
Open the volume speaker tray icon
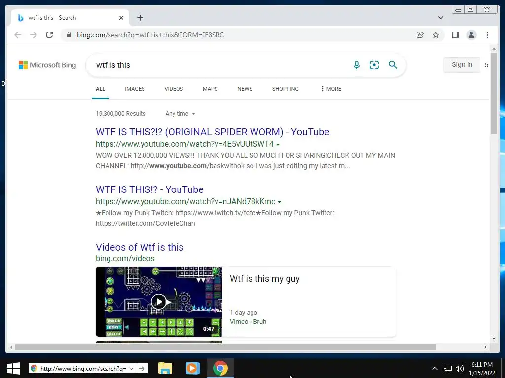click(460, 369)
